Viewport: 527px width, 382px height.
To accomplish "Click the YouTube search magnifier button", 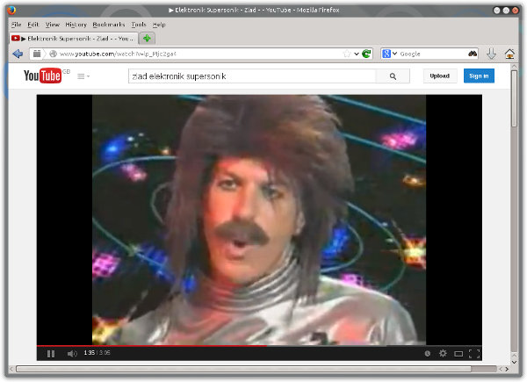I will 393,76.
